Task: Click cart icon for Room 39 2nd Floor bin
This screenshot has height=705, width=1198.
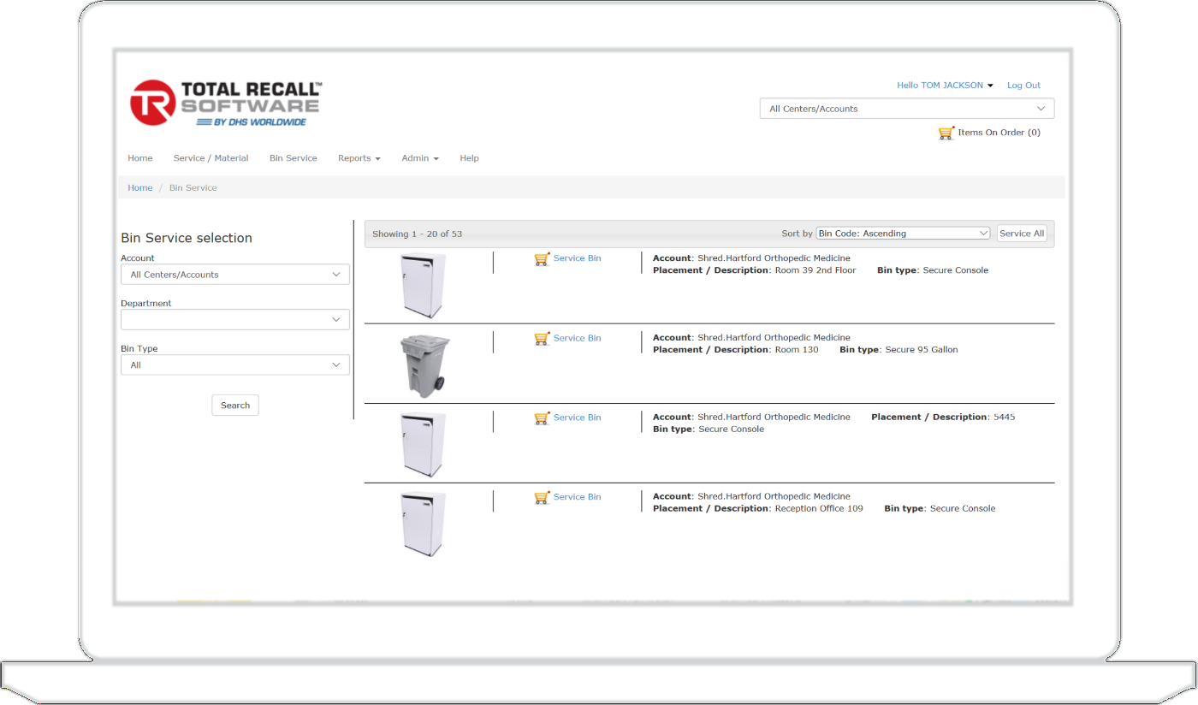Action: 542,258
